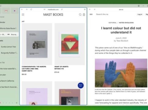This screenshot has width=148, height=110.
Task: Click the Mast Books search icon
Action: pyautogui.click(x=80, y=15)
